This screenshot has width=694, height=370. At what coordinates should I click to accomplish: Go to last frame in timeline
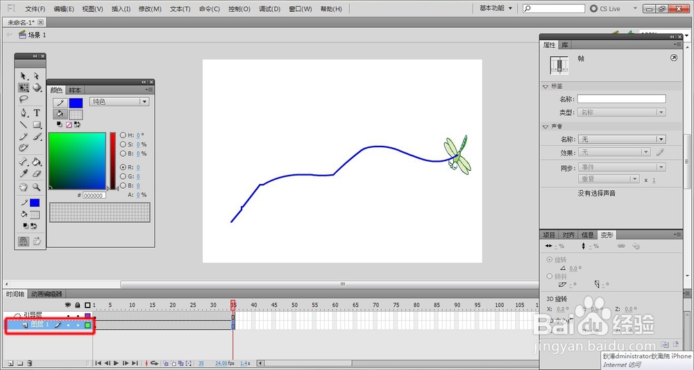135,363
